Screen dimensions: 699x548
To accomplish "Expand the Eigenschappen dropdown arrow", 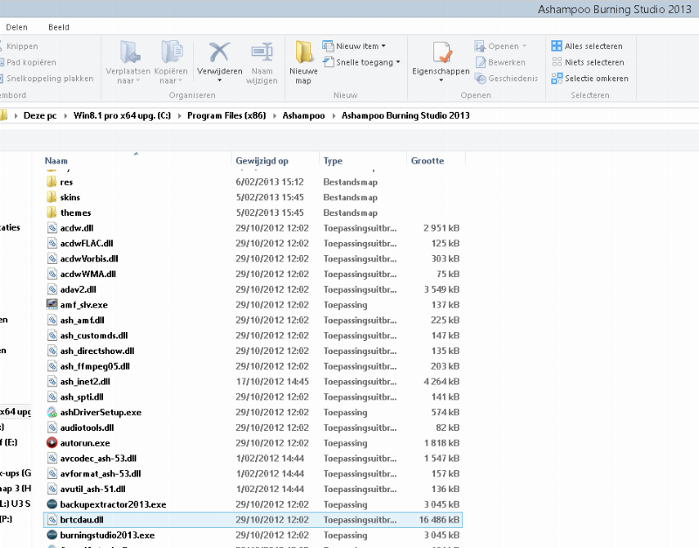I will coord(440,80).
